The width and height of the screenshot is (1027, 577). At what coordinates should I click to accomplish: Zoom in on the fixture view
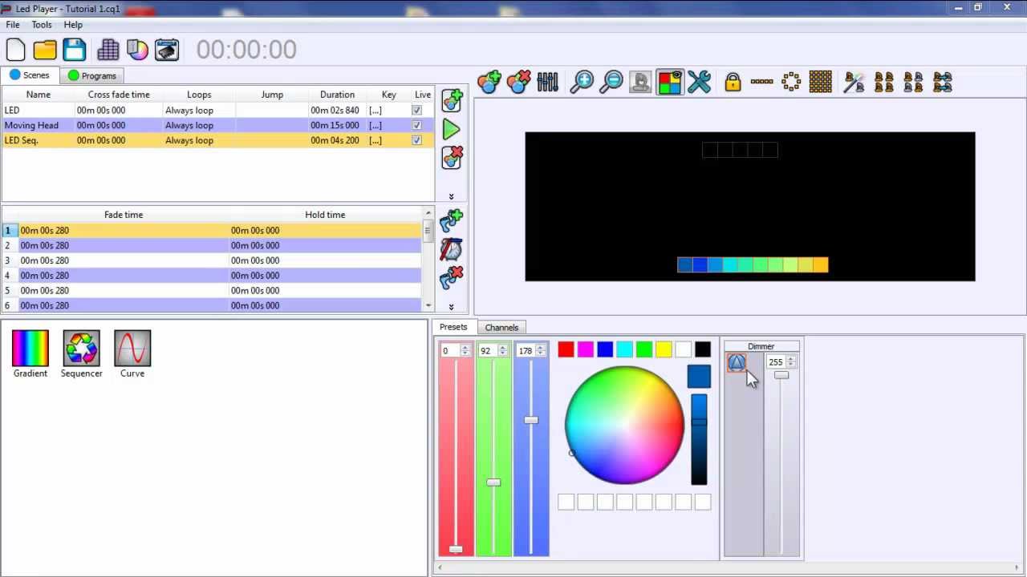tap(582, 82)
